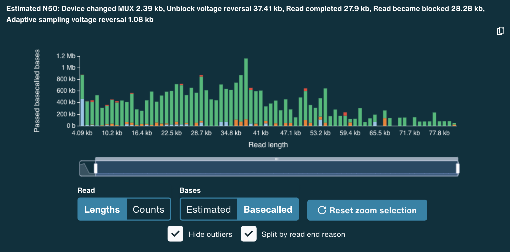Click the 28.7 kb x-axis label
Viewport: 510px width, 252px height.
point(201,133)
